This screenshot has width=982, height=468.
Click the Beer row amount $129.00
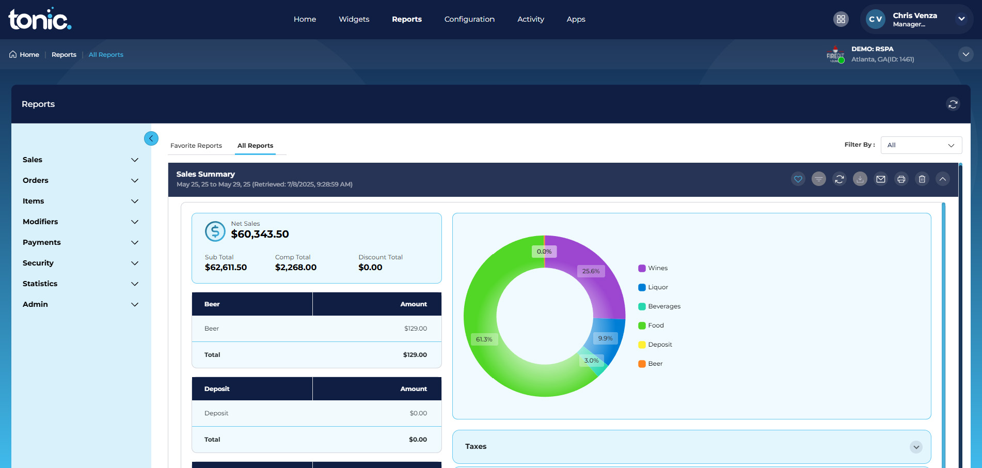click(416, 329)
